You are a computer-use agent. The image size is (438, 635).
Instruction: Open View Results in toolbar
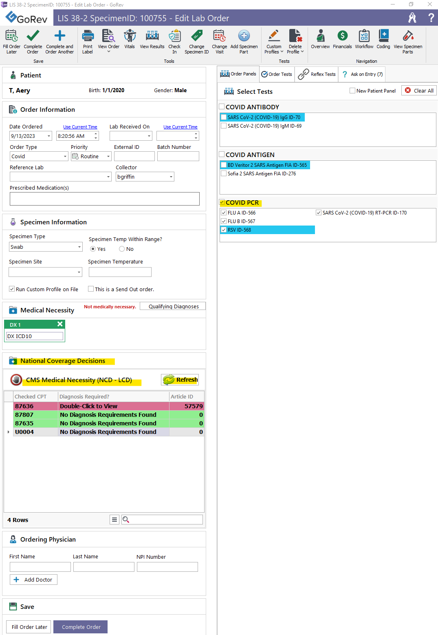[152, 39]
